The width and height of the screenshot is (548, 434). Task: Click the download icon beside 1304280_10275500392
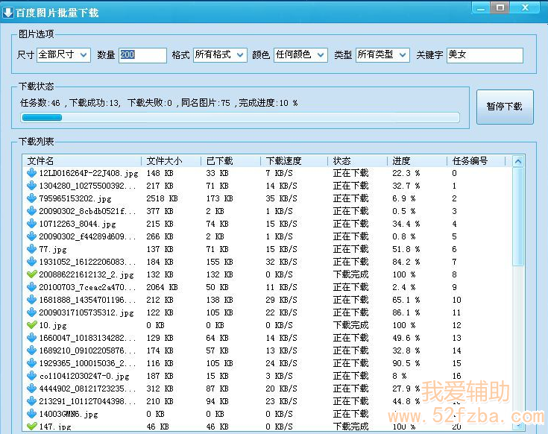click(32, 186)
